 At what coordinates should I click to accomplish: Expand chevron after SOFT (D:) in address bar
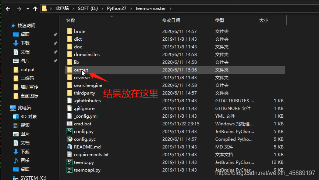(x=102, y=8)
